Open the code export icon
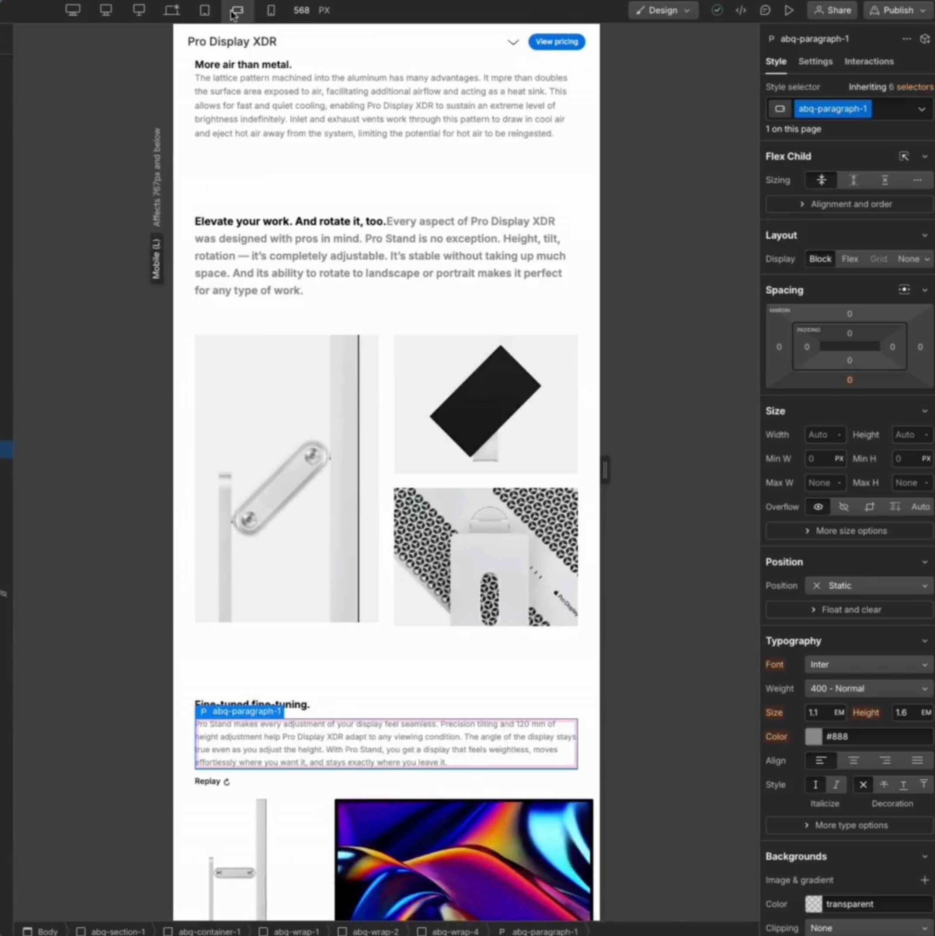 point(741,10)
